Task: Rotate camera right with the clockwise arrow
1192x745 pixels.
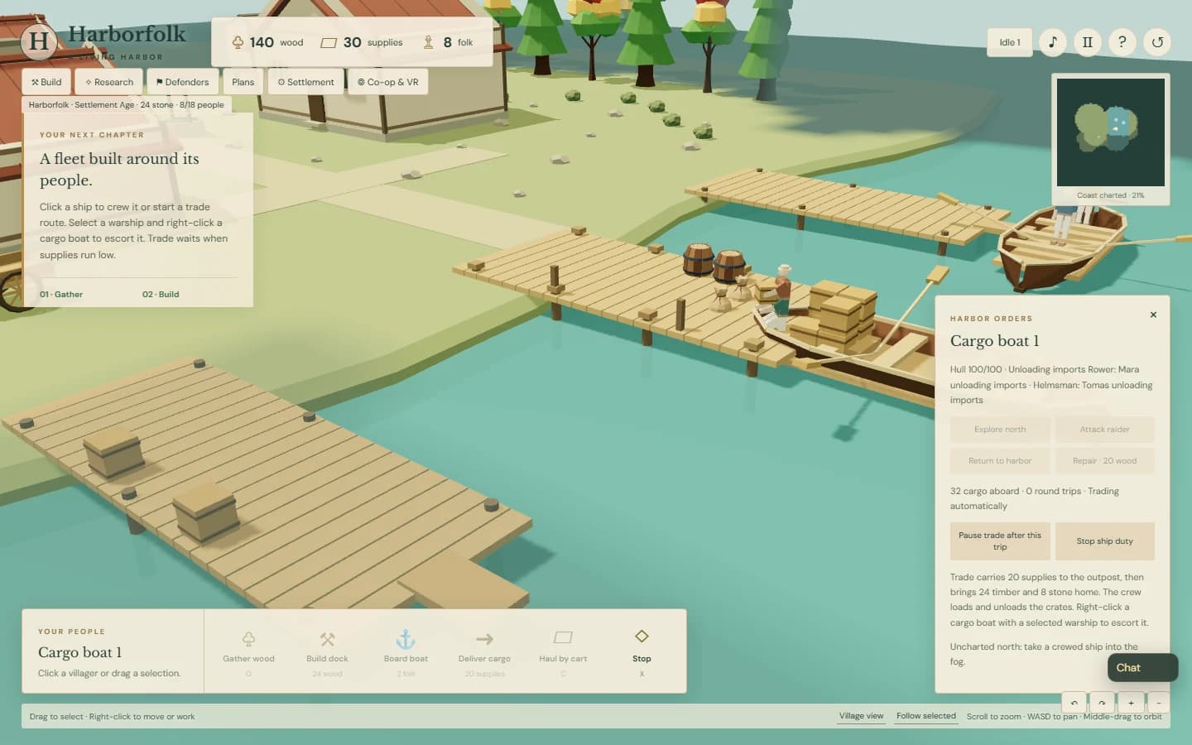Action: tap(1102, 703)
